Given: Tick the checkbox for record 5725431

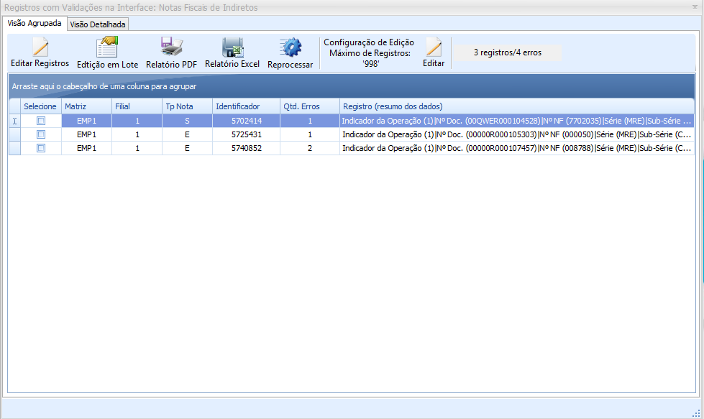Looking at the screenshot, I should pos(41,134).
